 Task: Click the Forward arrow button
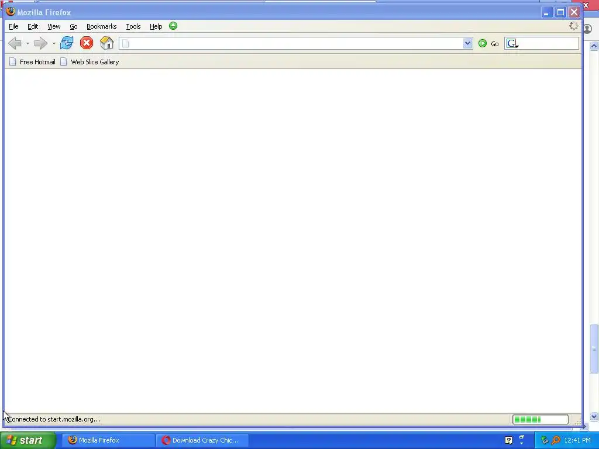[40, 43]
